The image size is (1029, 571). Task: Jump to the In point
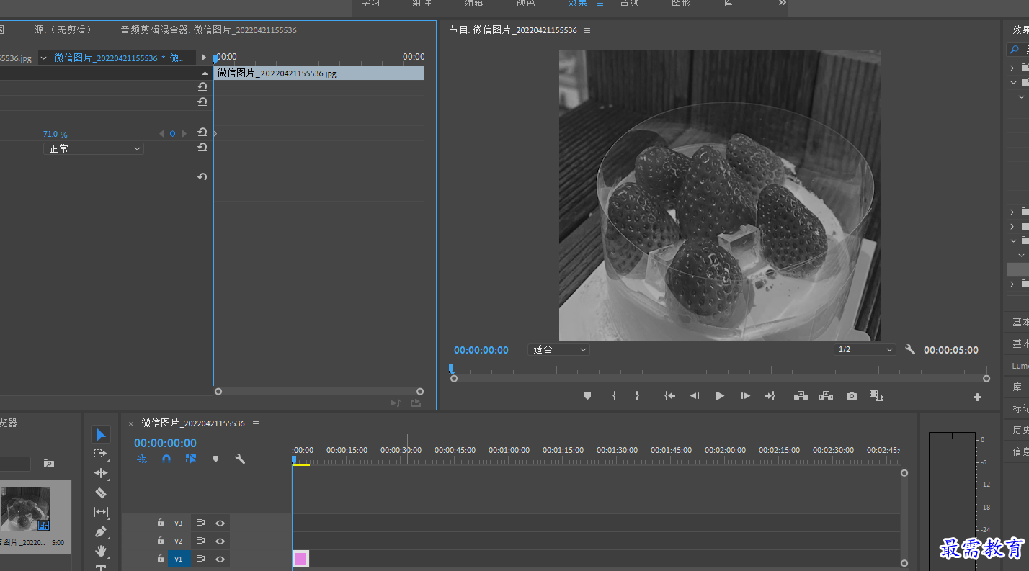[670, 396]
